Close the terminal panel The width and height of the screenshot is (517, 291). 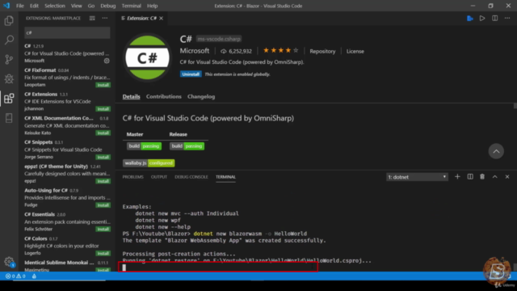point(507,177)
